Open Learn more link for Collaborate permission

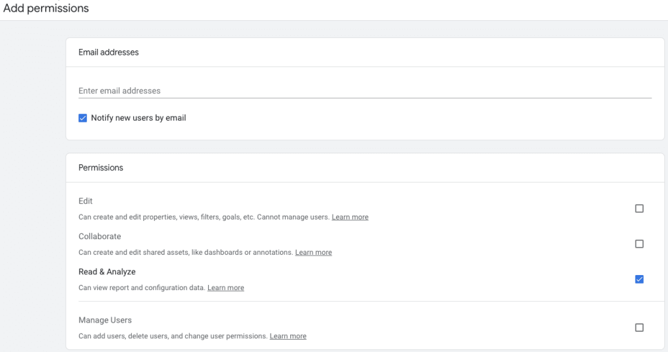click(x=314, y=252)
